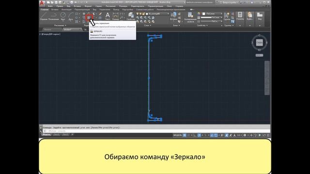Click the Stretch tool icon
This screenshot has height=174, width=310.
pos(84,21)
